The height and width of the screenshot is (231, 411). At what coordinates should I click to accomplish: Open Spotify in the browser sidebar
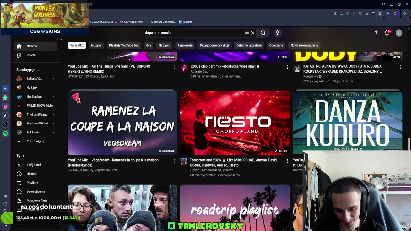[5, 133]
